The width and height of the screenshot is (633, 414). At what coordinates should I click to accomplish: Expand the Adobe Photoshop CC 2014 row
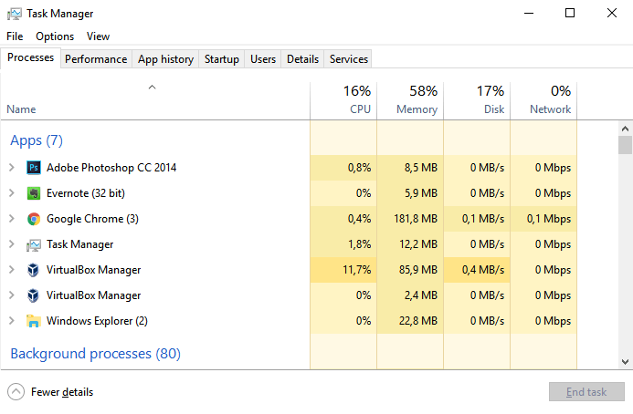click(x=12, y=167)
